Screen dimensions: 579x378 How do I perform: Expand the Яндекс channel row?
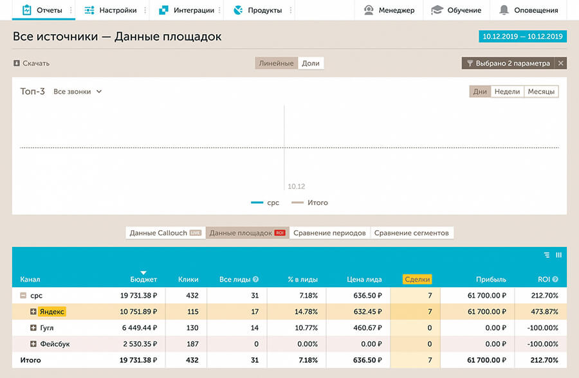click(x=32, y=311)
